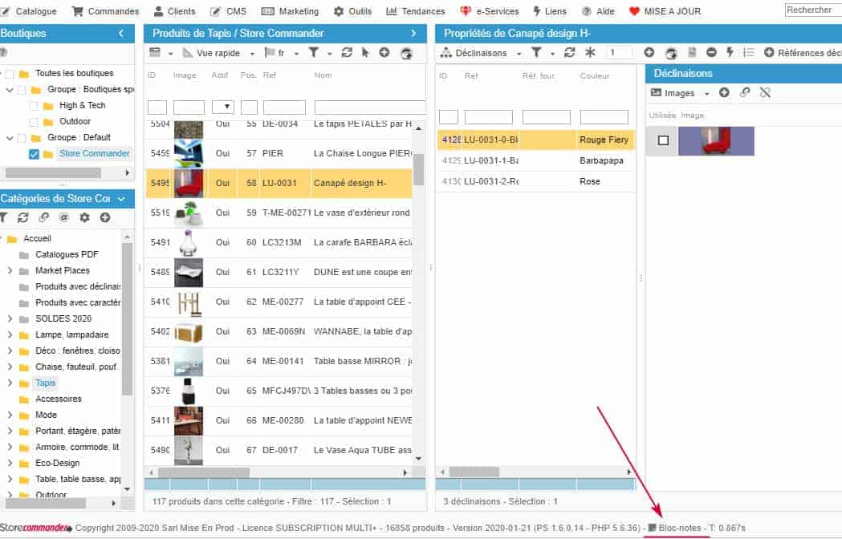Open the Commandes menu
The height and width of the screenshot is (539, 842).
105,11
